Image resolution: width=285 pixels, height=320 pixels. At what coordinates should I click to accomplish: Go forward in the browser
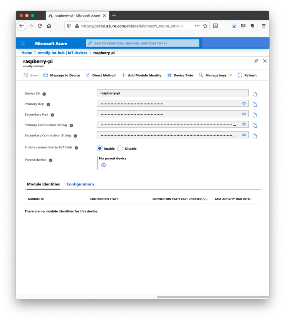click(x=31, y=26)
